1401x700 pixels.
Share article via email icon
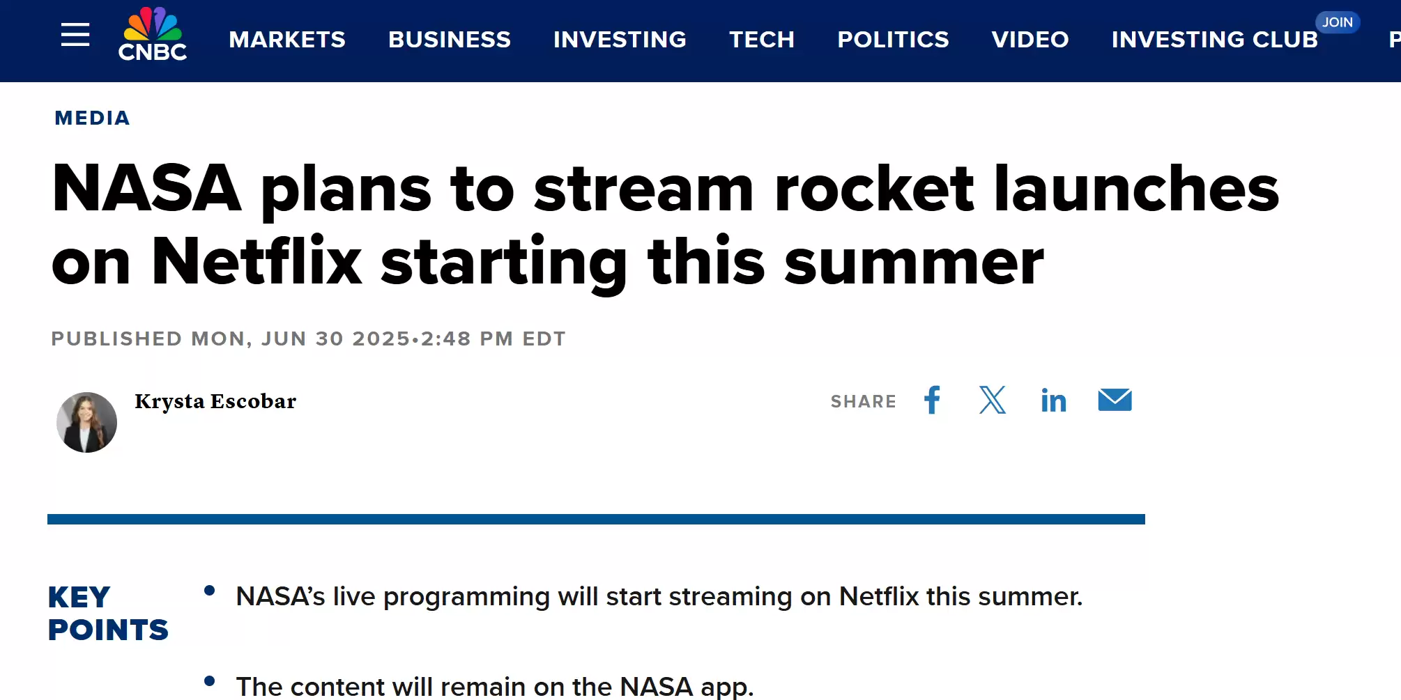click(1115, 400)
